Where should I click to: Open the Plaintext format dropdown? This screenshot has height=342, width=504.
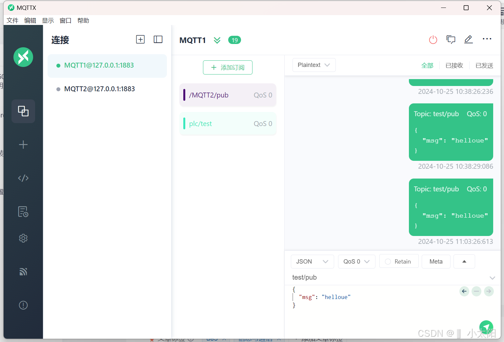314,65
